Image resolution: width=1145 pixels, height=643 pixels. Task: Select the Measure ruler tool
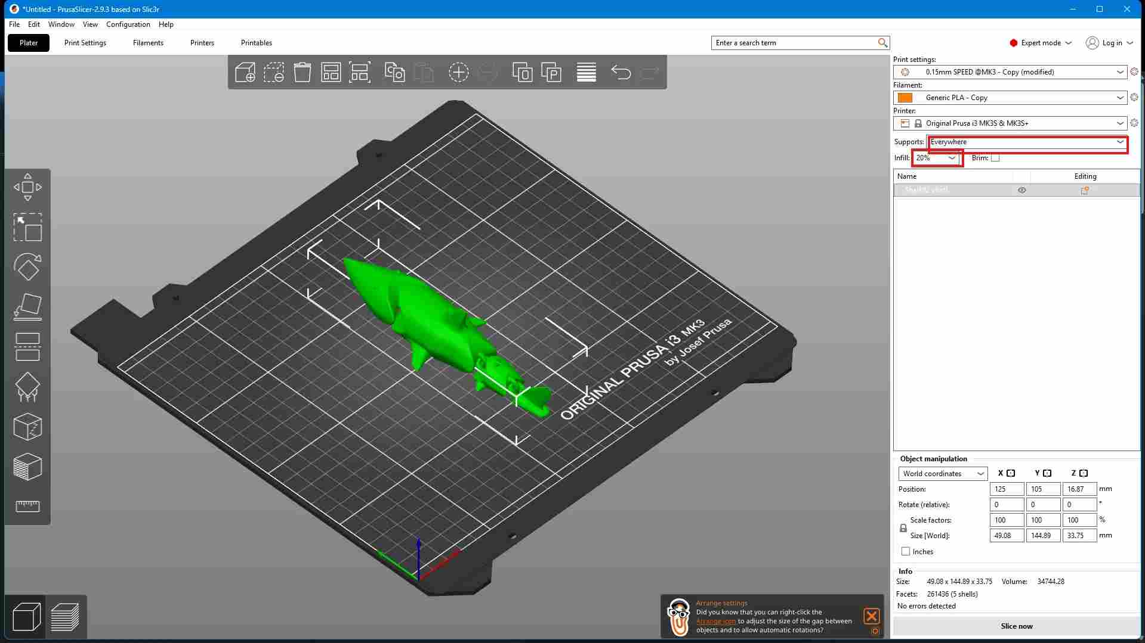pos(27,506)
